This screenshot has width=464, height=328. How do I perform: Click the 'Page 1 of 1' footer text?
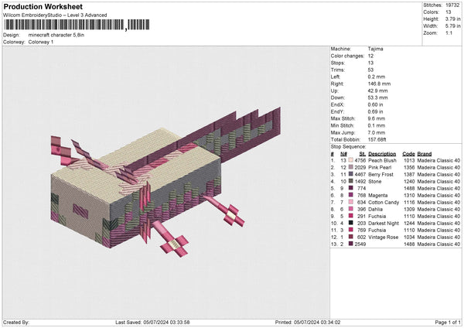pos(448,322)
